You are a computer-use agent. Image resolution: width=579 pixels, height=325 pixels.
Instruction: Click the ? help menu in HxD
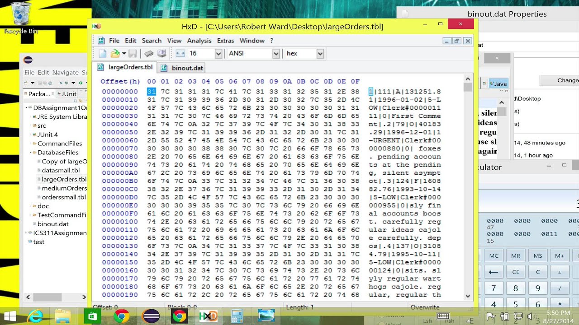click(x=271, y=41)
